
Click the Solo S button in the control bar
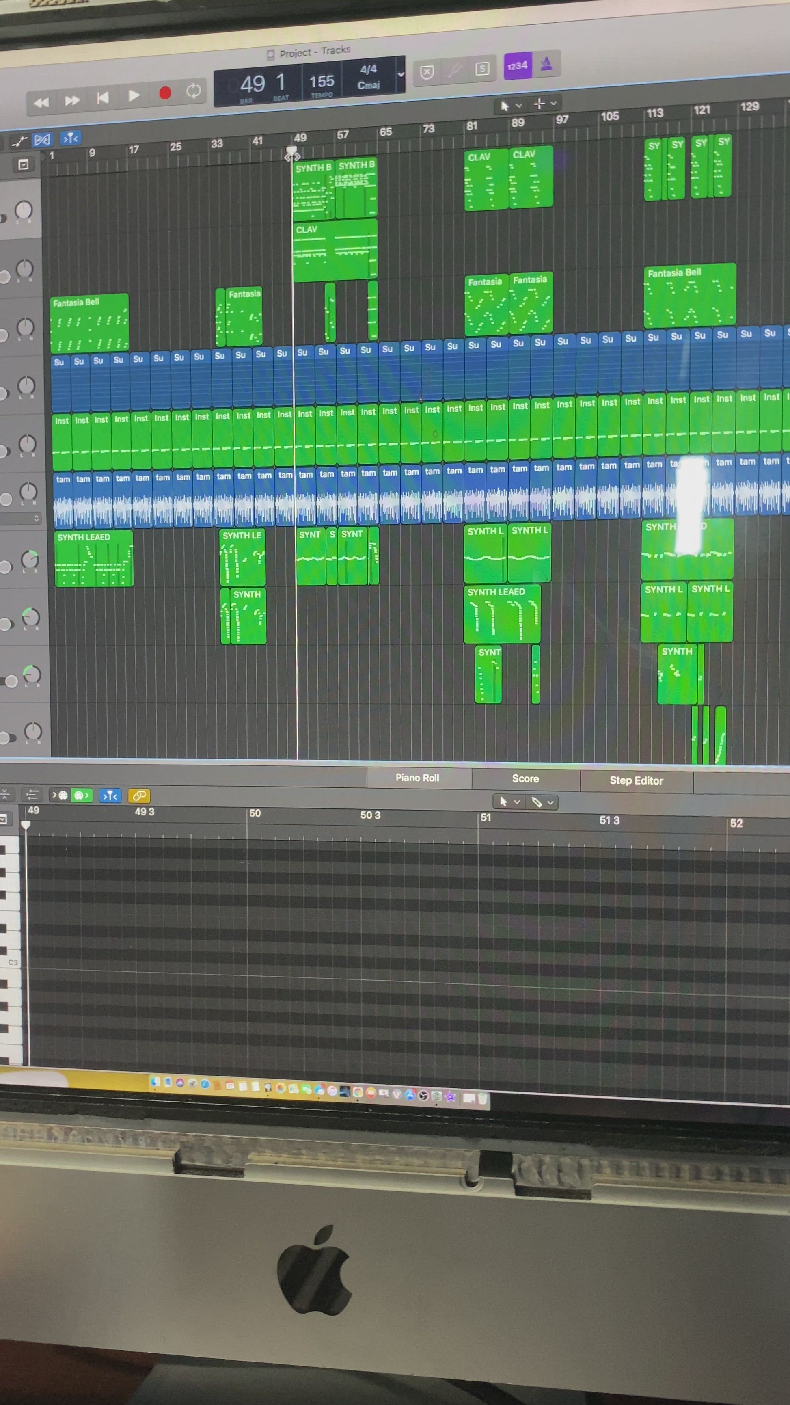pyautogui.click(x=482, y=69)
